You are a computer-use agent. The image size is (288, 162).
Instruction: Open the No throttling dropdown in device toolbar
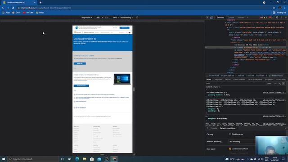126,18
